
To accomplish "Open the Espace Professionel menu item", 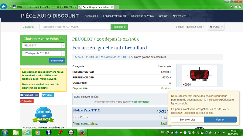I will (115, 16).
